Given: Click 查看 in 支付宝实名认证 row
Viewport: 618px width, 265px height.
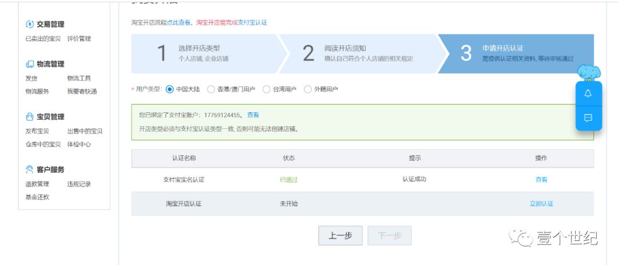Looking at the screenshot, I should [x=541, y=179].
